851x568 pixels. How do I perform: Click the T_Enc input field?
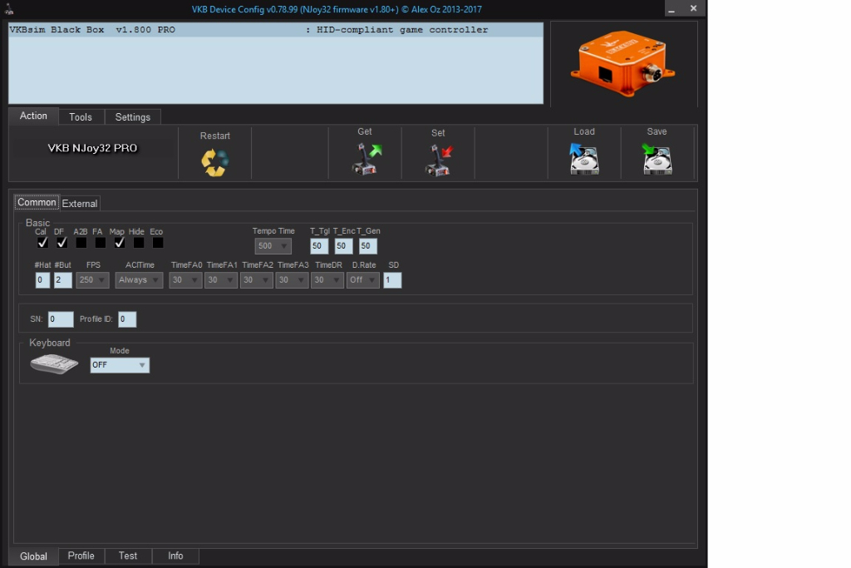(x=343, y=246)
